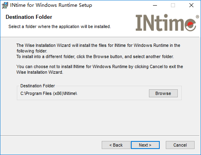
Task: Click the paragraph starting 'The Wise Installation Wizard'
Action: tap(98, 48)
